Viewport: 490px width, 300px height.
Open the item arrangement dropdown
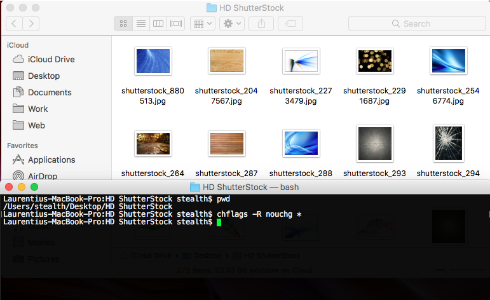(203, 24)
